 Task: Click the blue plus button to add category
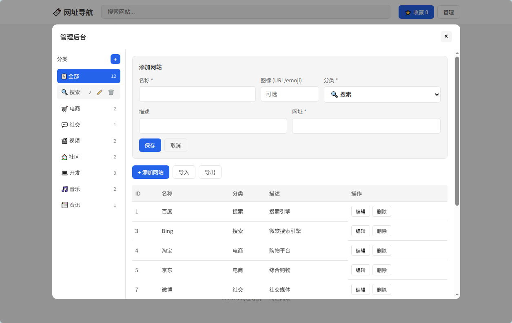115,59
